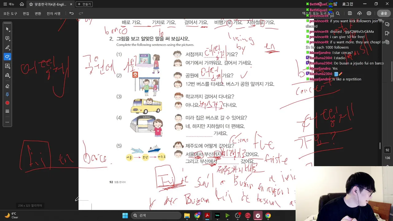Click the 공유 share button
Image resolution: width=393 pixels, height=221 pixels.
tap(384, 14)
